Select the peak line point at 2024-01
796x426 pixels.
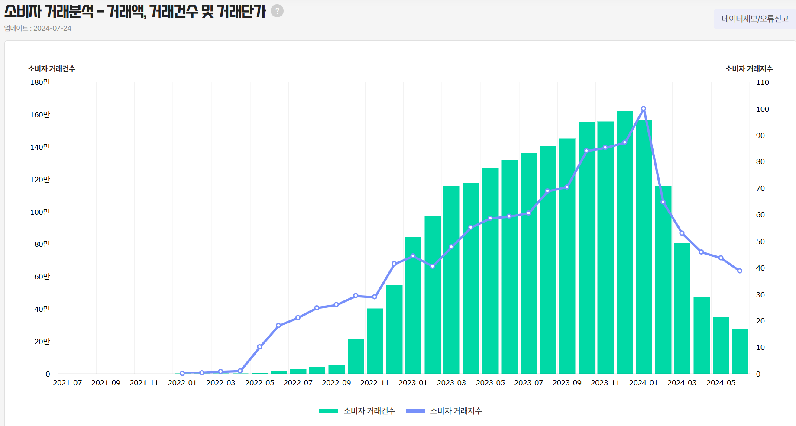(644, 109)
